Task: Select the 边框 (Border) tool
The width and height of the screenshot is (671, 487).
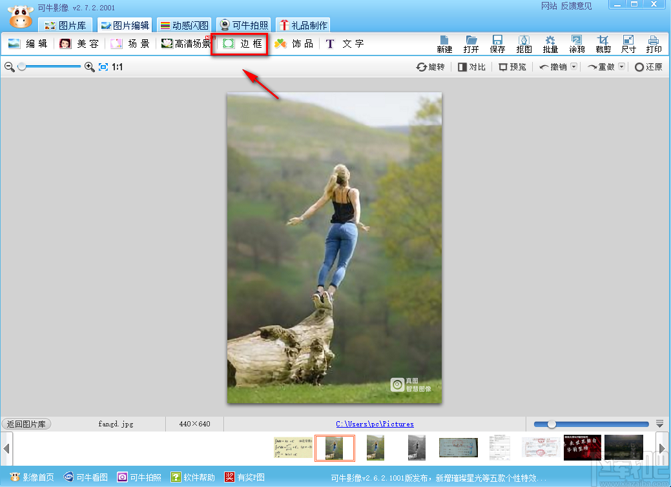Action: pos(242,44)
